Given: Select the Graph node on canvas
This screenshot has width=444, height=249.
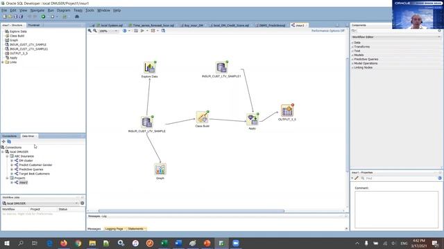Looking at the screenshot, I should point(160,169).
